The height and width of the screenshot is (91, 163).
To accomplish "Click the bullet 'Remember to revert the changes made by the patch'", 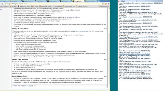I will 34,57.
